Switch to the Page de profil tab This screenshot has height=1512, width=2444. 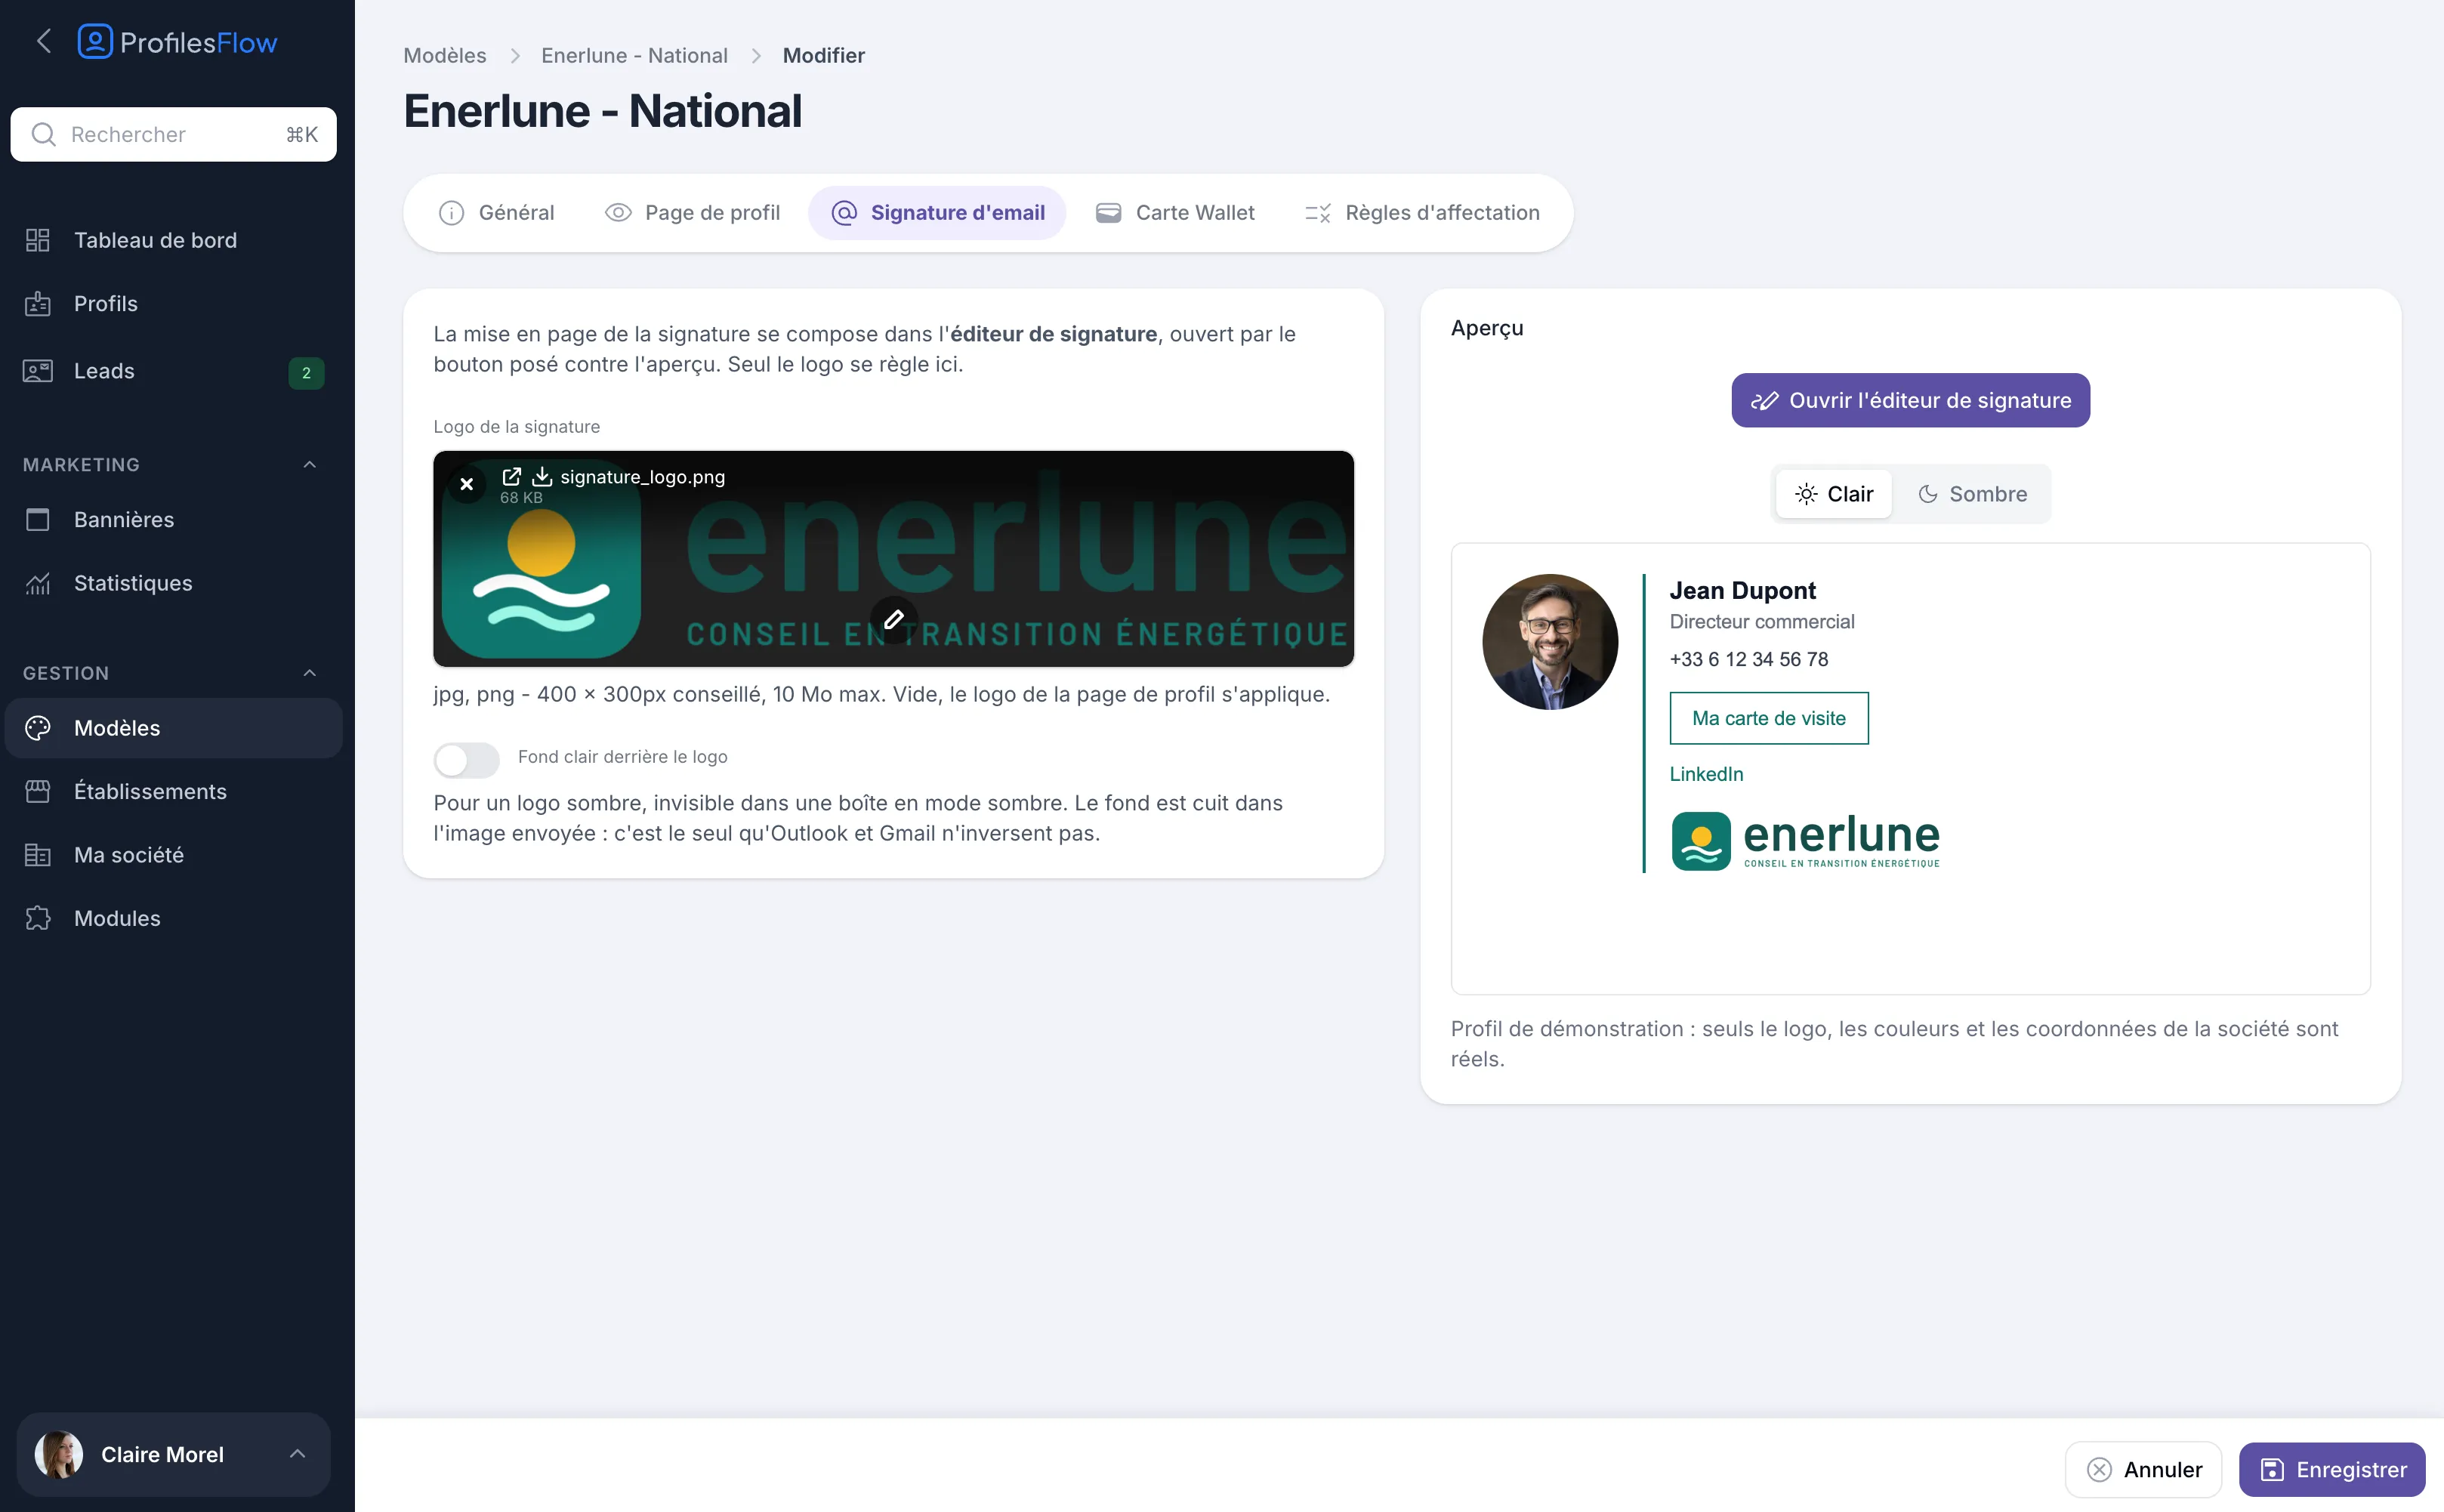point(692,213)
